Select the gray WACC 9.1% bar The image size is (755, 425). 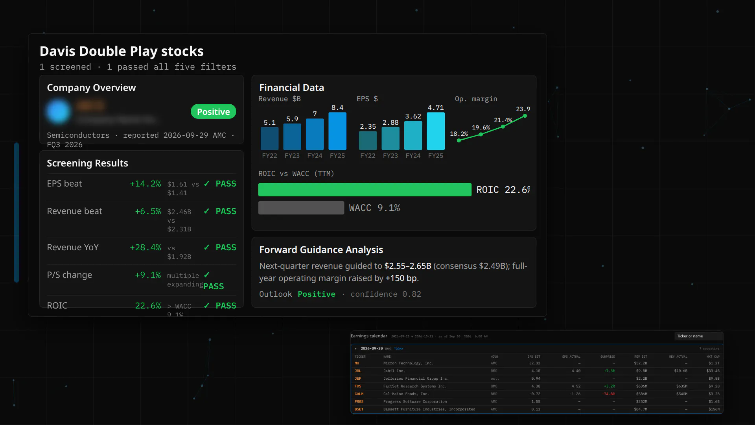(301, 208)
